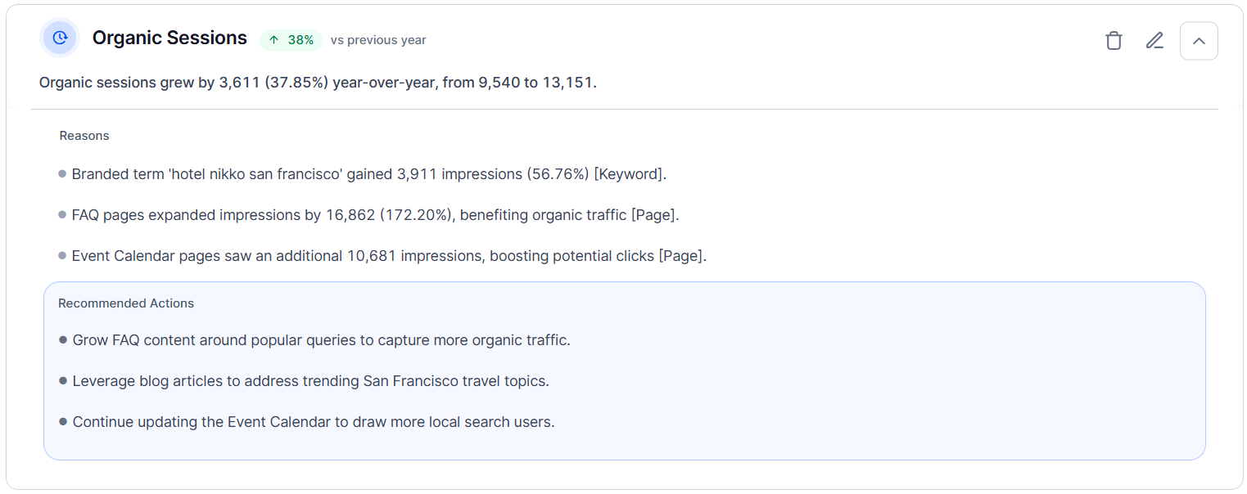Viewport: 1247px width, 494px height.
Task: Delete the Organic Sessions card via trash icon
Action: 1114,41
